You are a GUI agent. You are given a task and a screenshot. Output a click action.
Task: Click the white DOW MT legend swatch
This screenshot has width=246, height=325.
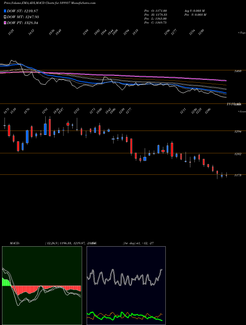5,17
